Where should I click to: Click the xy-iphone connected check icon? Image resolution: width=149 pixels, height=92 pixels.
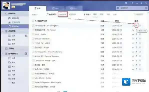26,54
